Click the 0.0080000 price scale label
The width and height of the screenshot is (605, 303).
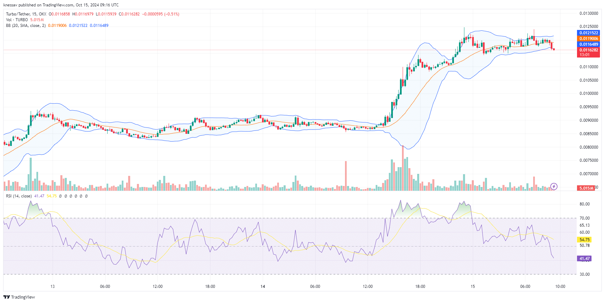point(589,147)
